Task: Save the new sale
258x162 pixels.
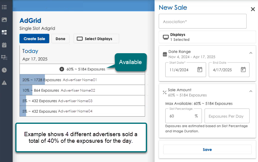Action: pyautogui.click(x=207, y=149)
